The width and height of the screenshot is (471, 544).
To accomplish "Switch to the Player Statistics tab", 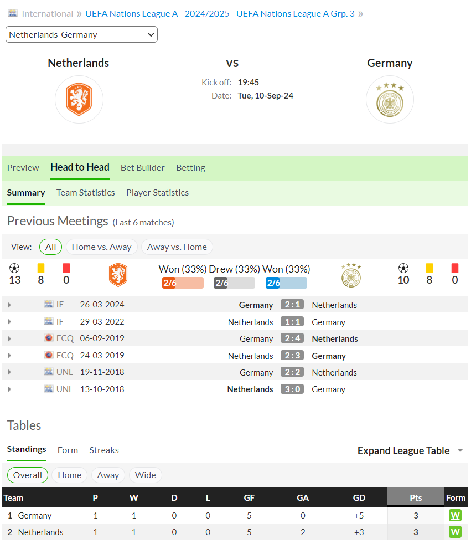I will [157, 193].
